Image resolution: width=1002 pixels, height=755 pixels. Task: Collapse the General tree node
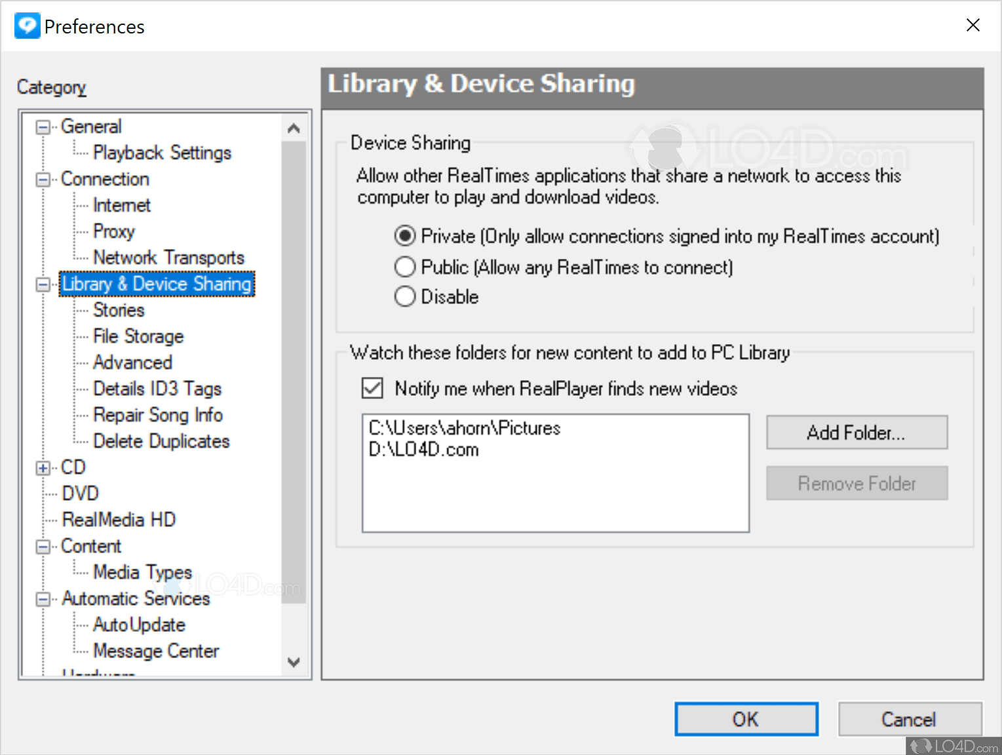point(43,127)
